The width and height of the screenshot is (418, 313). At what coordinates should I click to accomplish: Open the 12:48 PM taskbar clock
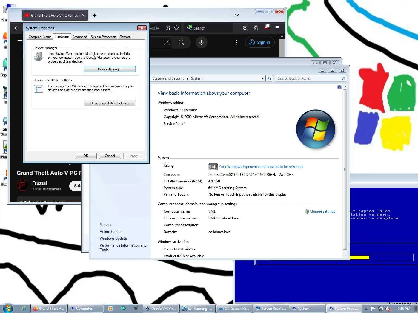[x=403, y=309]
